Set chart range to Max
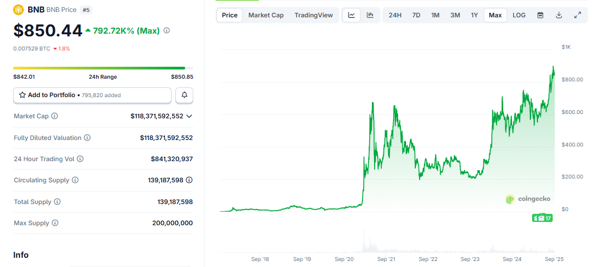Viewport: 595px width, 267px height. [x=495, y=15]
